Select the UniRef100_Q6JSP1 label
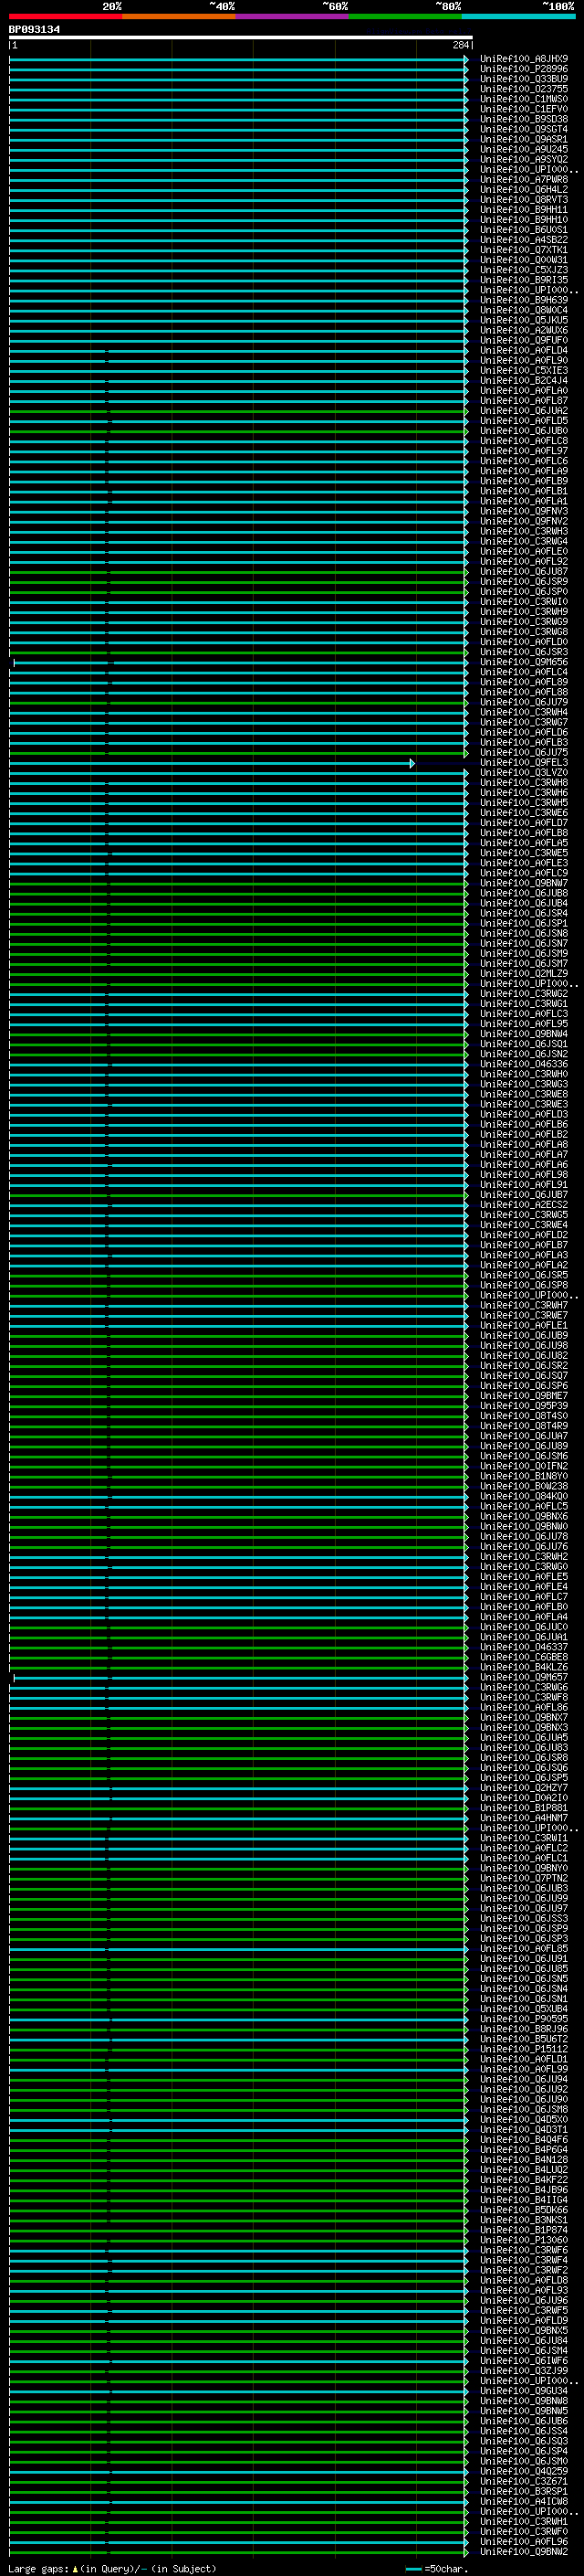This screenshot has height=2576, width=584. click(524, 923)
